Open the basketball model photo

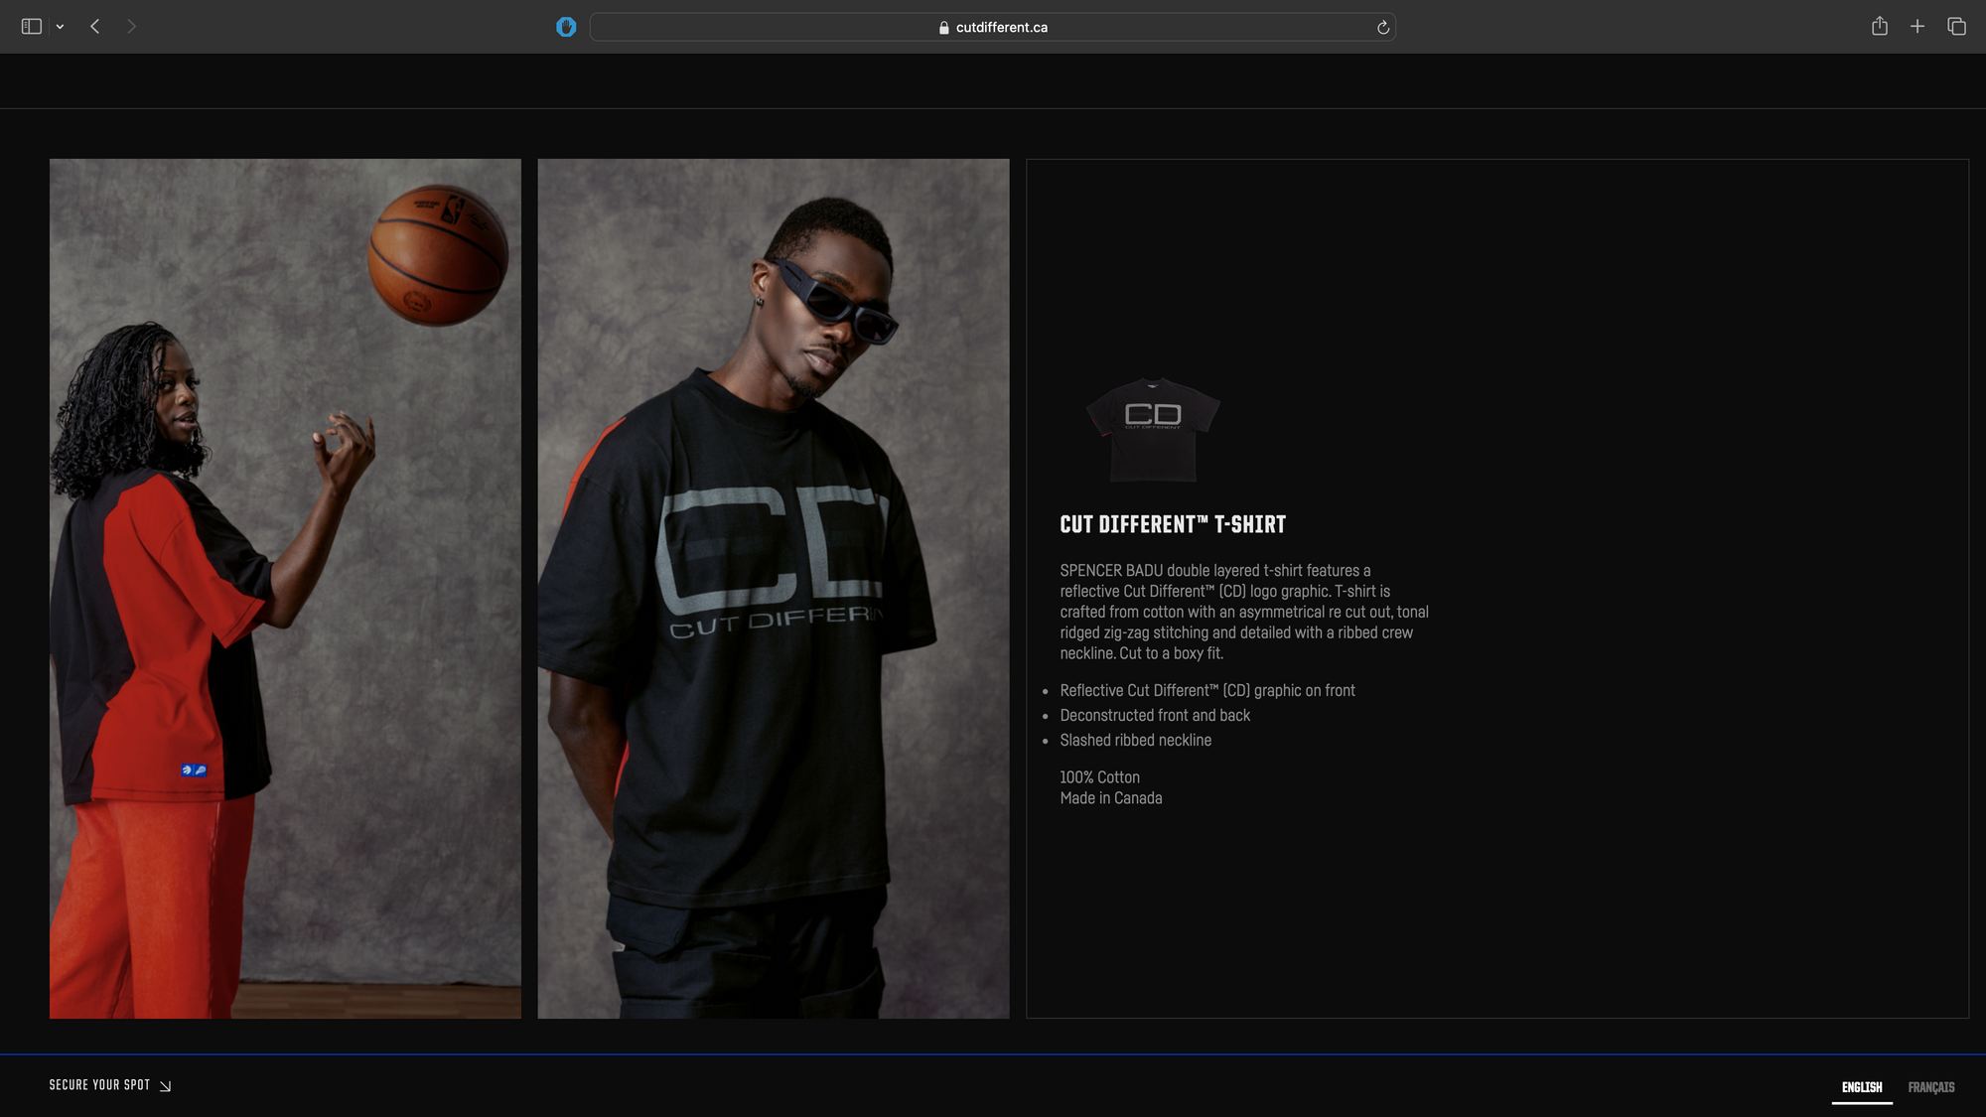(285, 588)
